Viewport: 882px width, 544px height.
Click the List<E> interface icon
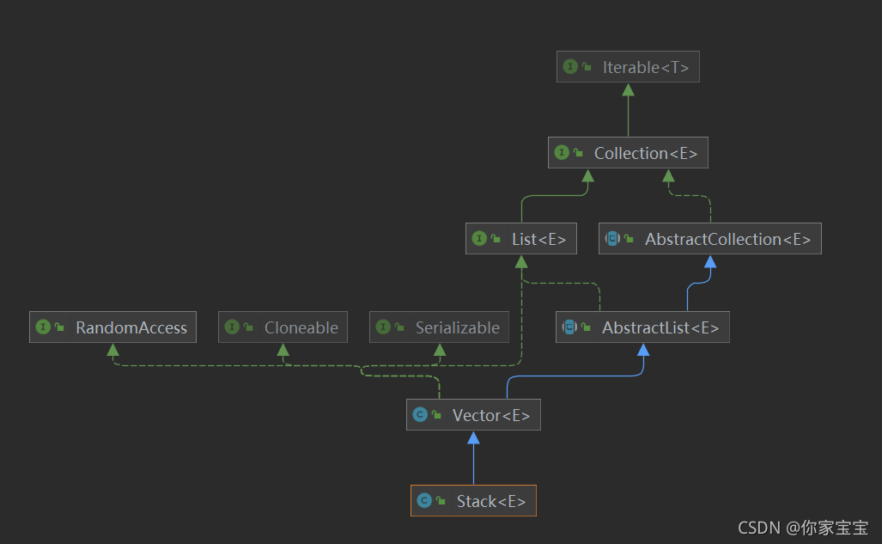(x=479, y=238)
